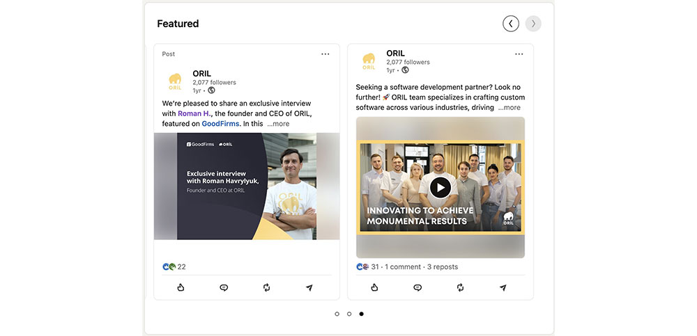Image resolution: width=697 pixels, height=336 pixels.
Task: Select the third active carousel dot
Action: click(x=361, y=314)
